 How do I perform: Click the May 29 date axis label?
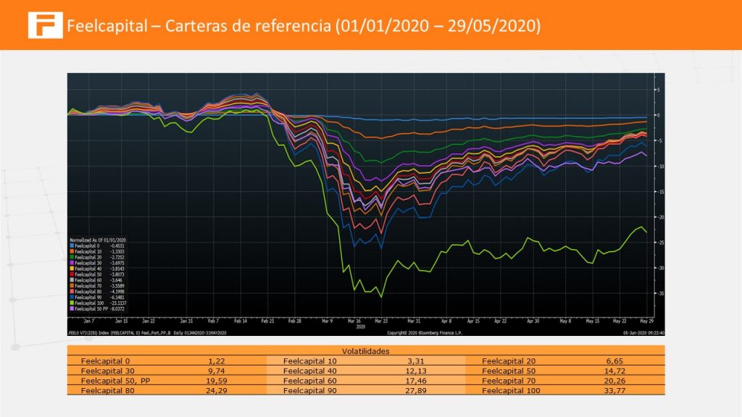pos(647,321)
